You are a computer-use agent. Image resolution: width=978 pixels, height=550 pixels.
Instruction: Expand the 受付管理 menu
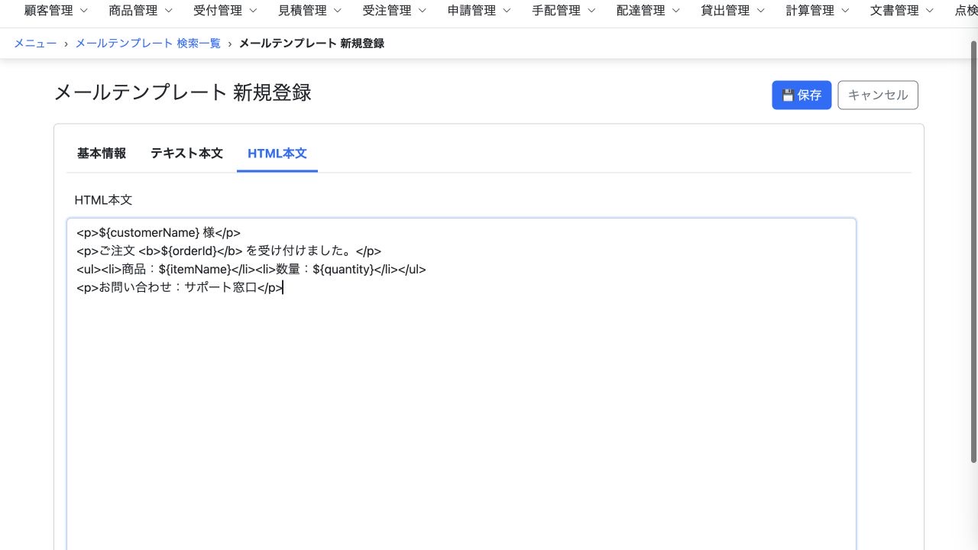tap(225, 11)
